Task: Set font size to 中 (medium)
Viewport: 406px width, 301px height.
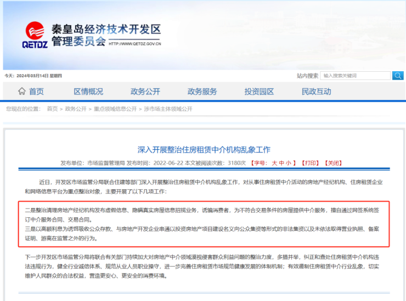Action: coord(282,163)
